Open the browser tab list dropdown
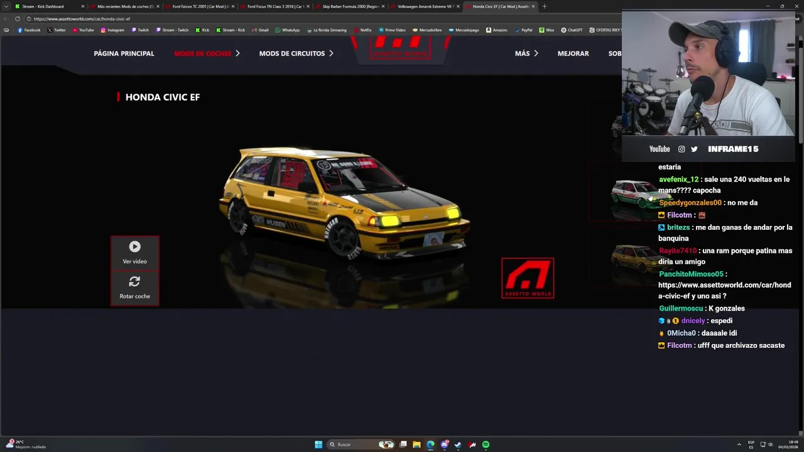This screenshot has width=804, height=452. tap(6, 6)
